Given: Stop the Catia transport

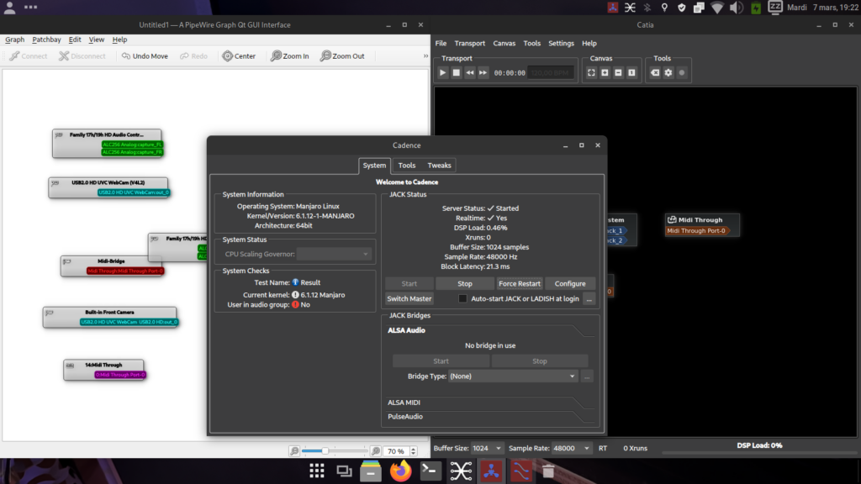Looking at the screenshot, I should [457, 72].
